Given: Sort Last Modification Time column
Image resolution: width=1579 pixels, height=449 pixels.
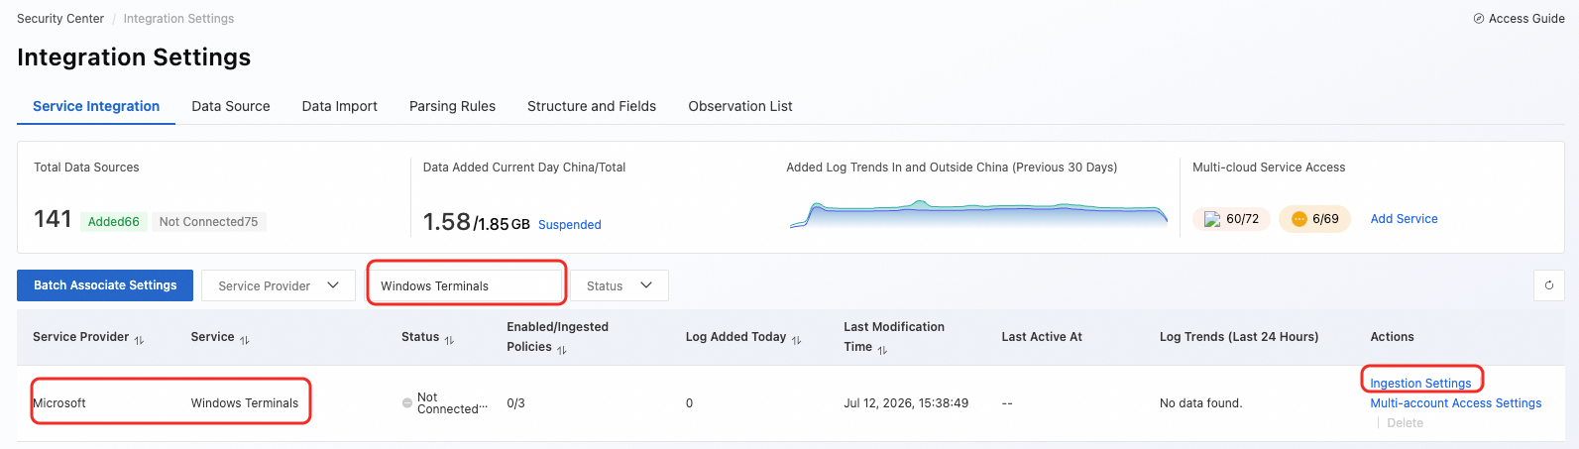Looking at the screenshot, I should click(x=882, y=350).
